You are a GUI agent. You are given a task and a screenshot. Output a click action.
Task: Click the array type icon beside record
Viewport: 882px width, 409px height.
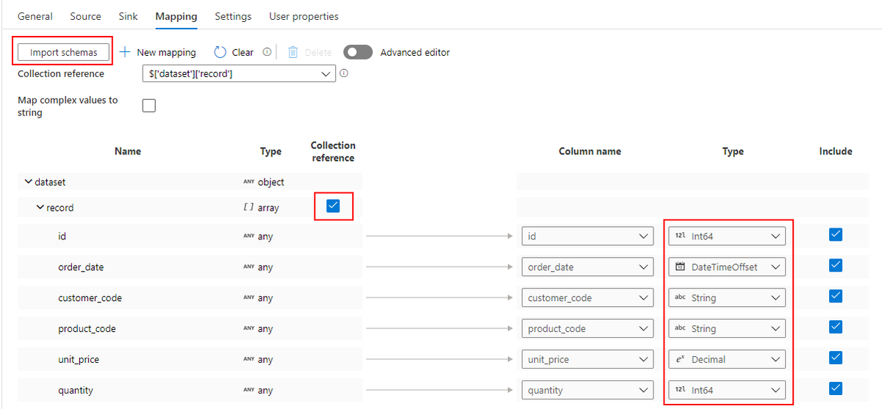click(248, 208)
